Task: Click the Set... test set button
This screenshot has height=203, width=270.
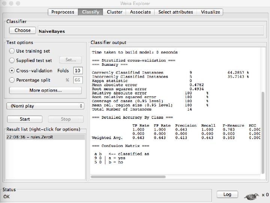Action: [x=70, y=60]
